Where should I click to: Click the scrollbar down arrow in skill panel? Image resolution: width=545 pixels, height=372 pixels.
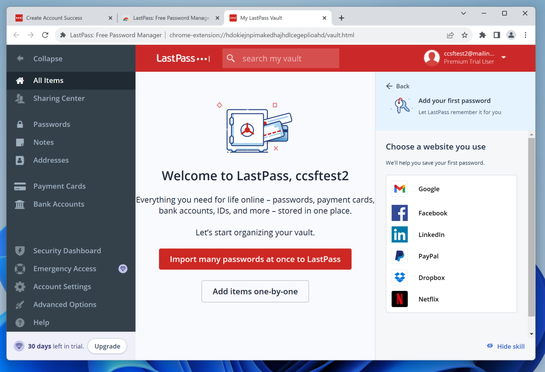click(532, 334)
